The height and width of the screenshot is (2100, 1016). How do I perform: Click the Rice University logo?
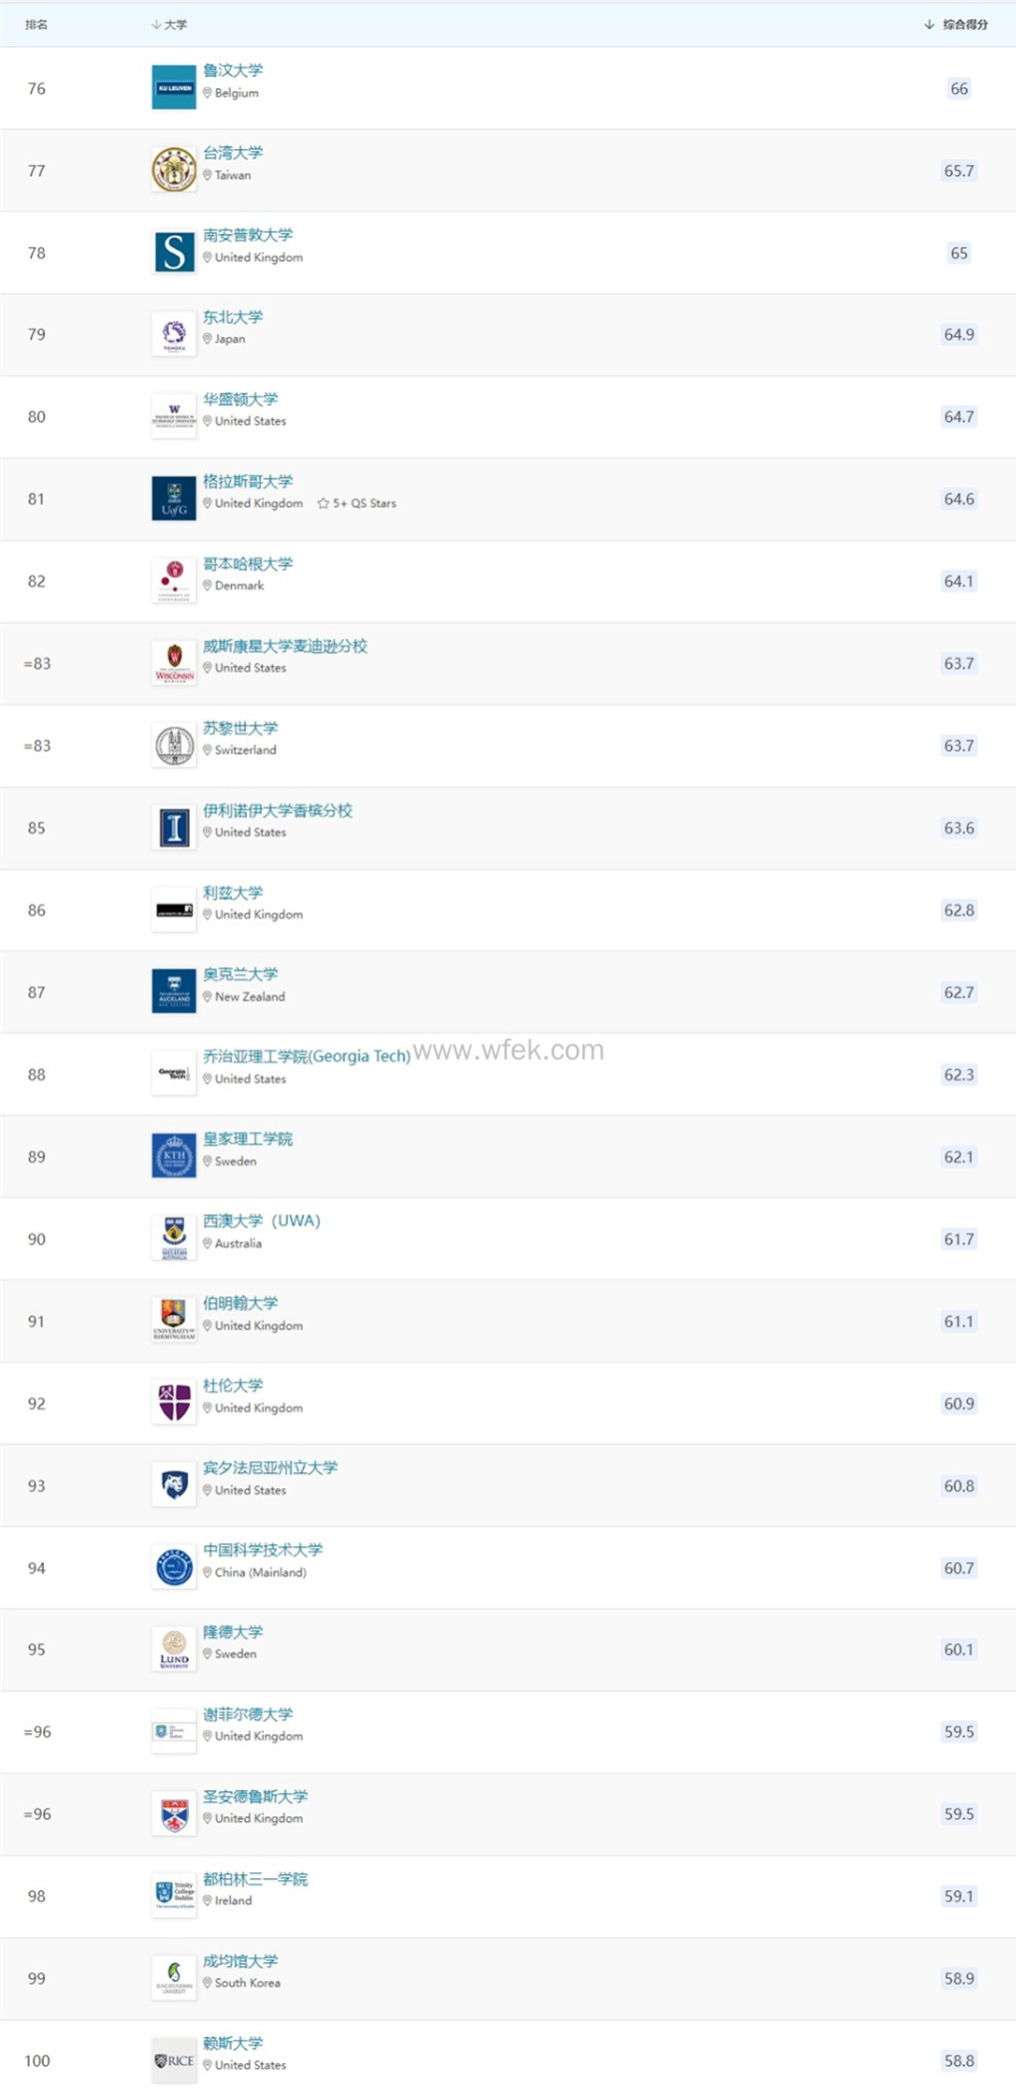point(174,2060)
